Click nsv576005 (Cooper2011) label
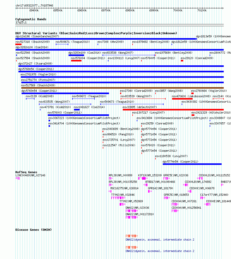The height and width of the screenshot is (259, 231). pyautogui.click(x=158, y=58)
